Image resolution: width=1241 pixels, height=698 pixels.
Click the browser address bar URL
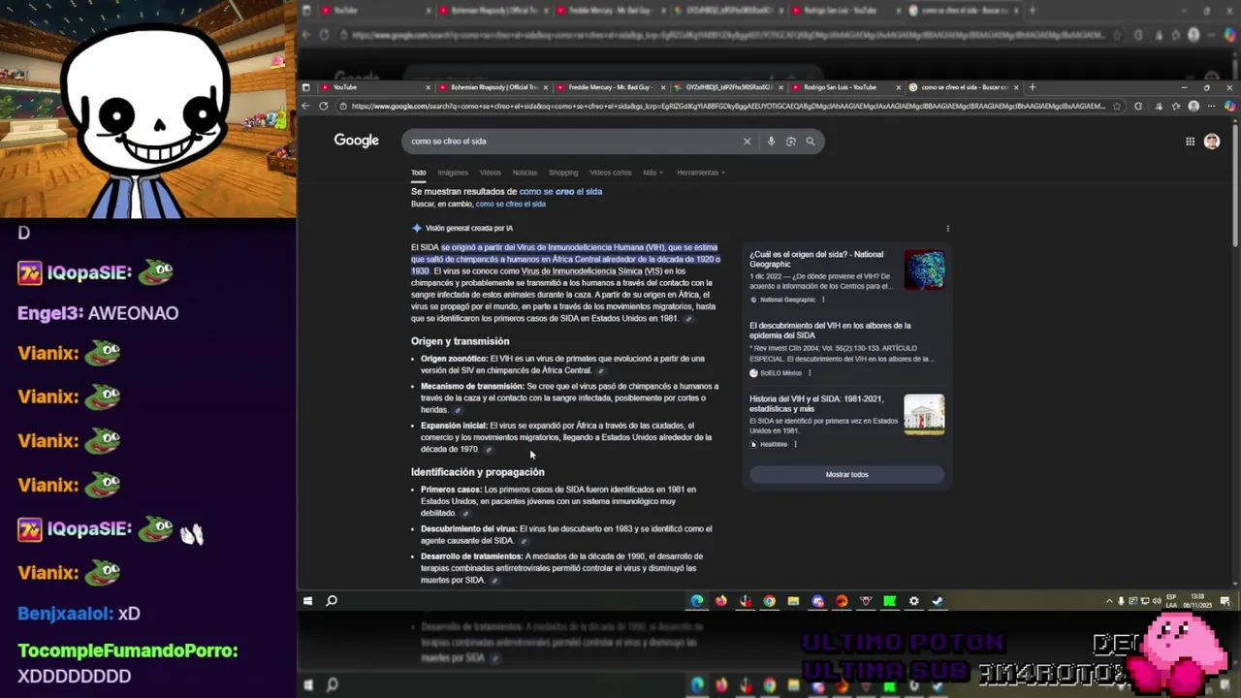tap(727, 106)
